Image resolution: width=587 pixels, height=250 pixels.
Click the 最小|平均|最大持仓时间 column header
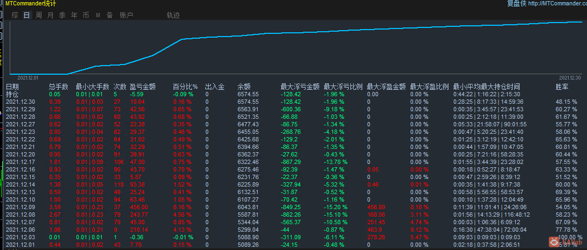pos(486,87)
